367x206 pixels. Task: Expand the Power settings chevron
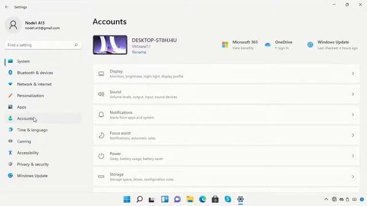tap(353, 156)
